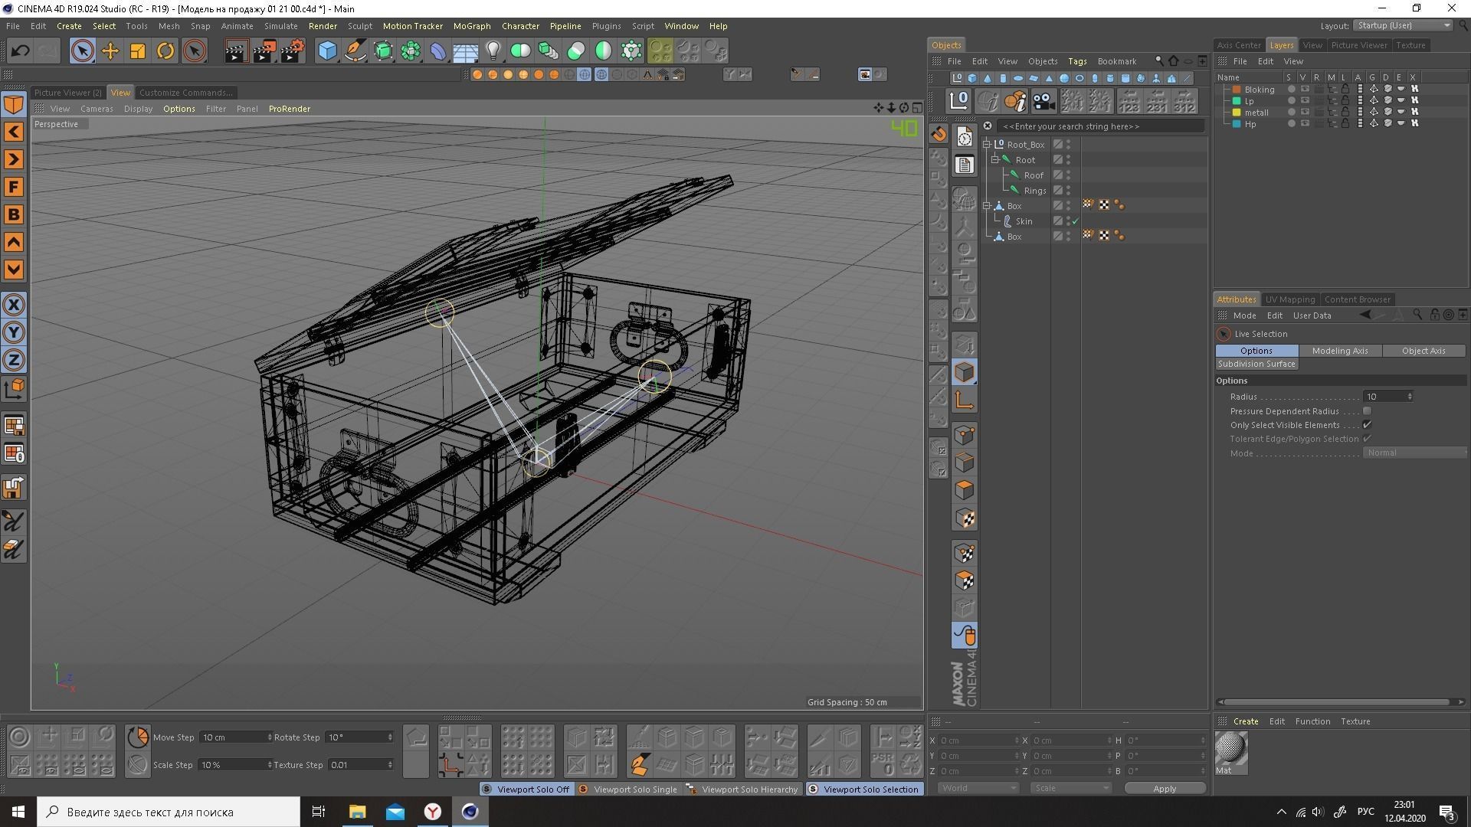Select the Roof joint in object tree
Image resolution: width=1471 pixels, height=827 pixels.
1034,175
